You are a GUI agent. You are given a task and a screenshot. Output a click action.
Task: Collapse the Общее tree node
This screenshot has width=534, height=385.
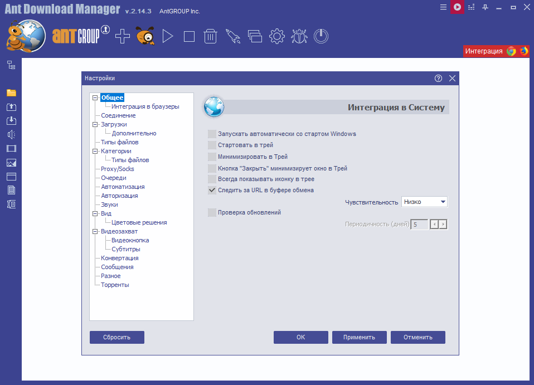pyautogui.click(x=95, y=98)
